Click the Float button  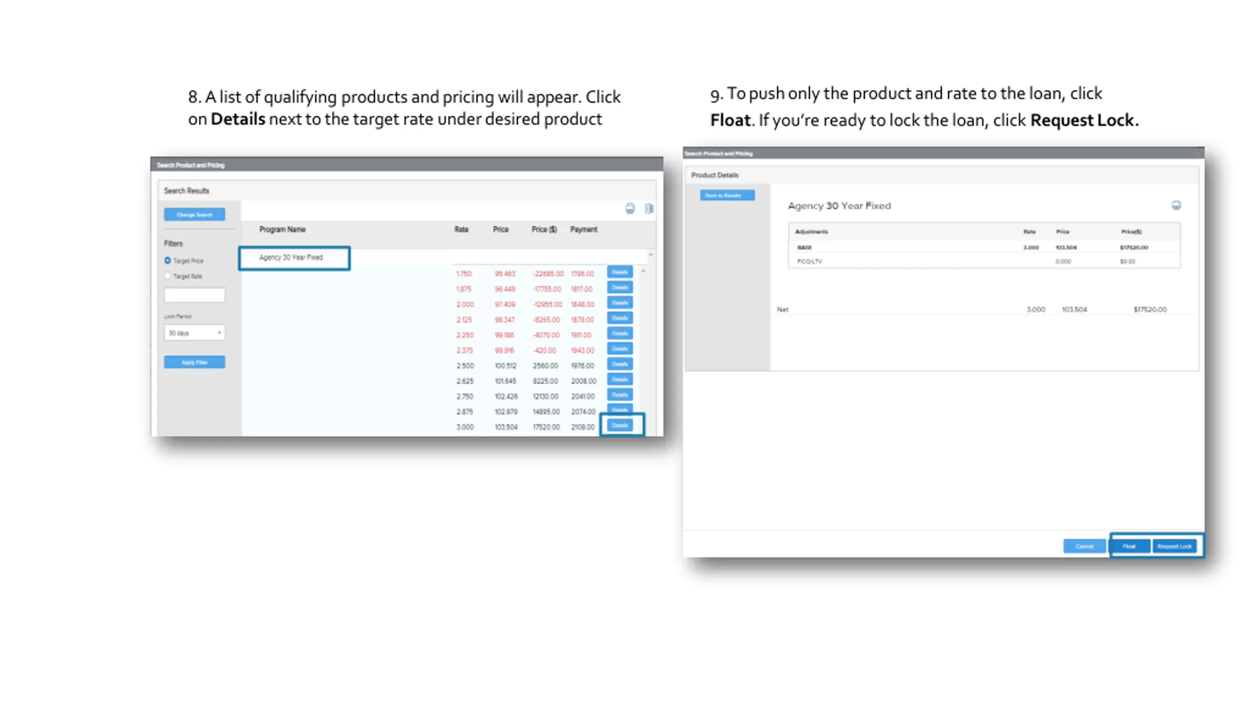click(1129, 546)
